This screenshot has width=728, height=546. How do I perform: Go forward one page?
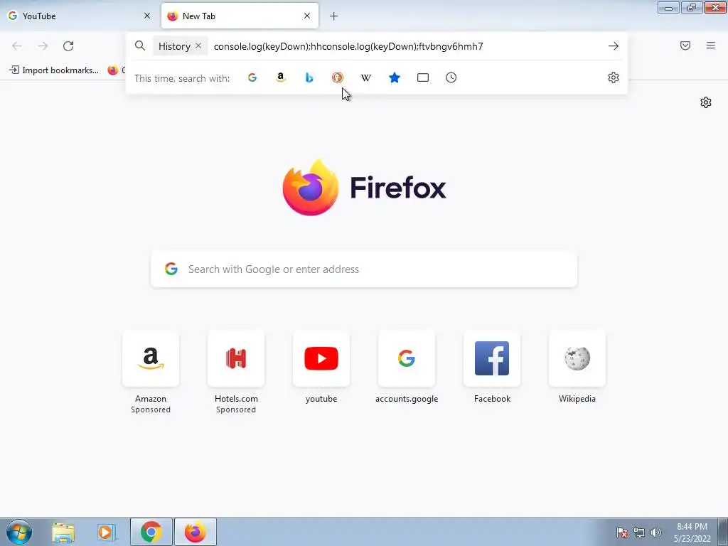[43, 46]
